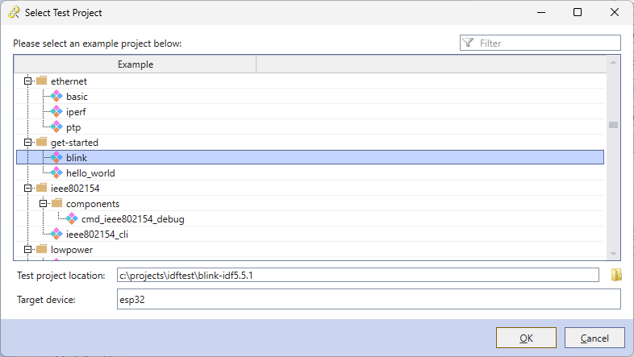Click the hello_world project icon
This screenshot has width=634, height=357.
(56, 172)
